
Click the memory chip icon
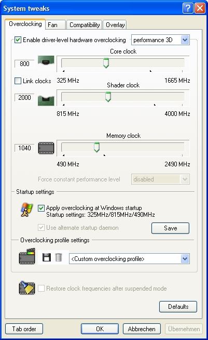pyautogui.click(x=46, y=148)
